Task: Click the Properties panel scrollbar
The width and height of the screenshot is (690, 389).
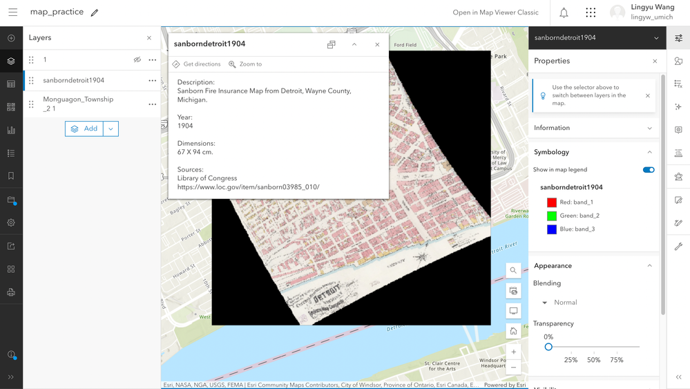Action: coord(663,195)
